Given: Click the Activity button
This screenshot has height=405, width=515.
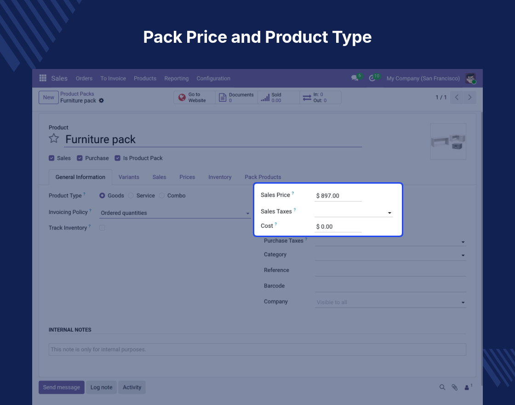Looking at the screenshot, I should (132, 387).
